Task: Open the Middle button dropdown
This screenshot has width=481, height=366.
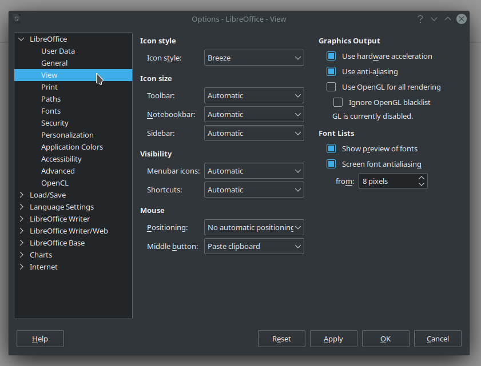Action: pos(254,246)
